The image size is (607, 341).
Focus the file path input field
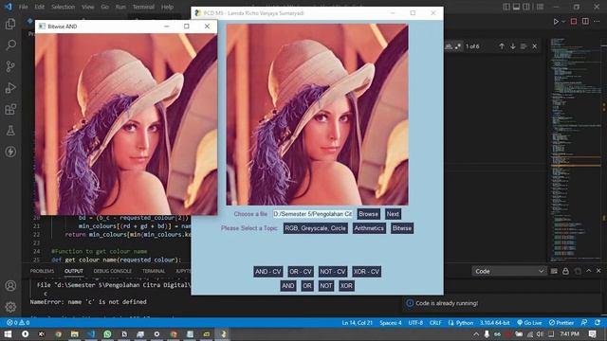pyautogui.click(x=313, y=214)
